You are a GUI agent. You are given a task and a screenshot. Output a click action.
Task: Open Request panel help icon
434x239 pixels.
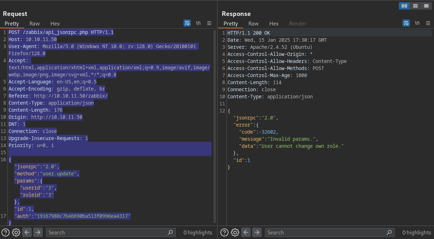click(6, 232)
